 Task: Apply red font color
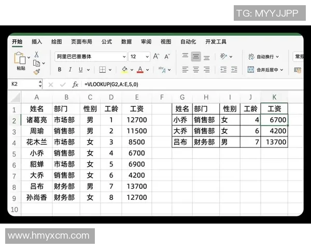tap(140, 70)
